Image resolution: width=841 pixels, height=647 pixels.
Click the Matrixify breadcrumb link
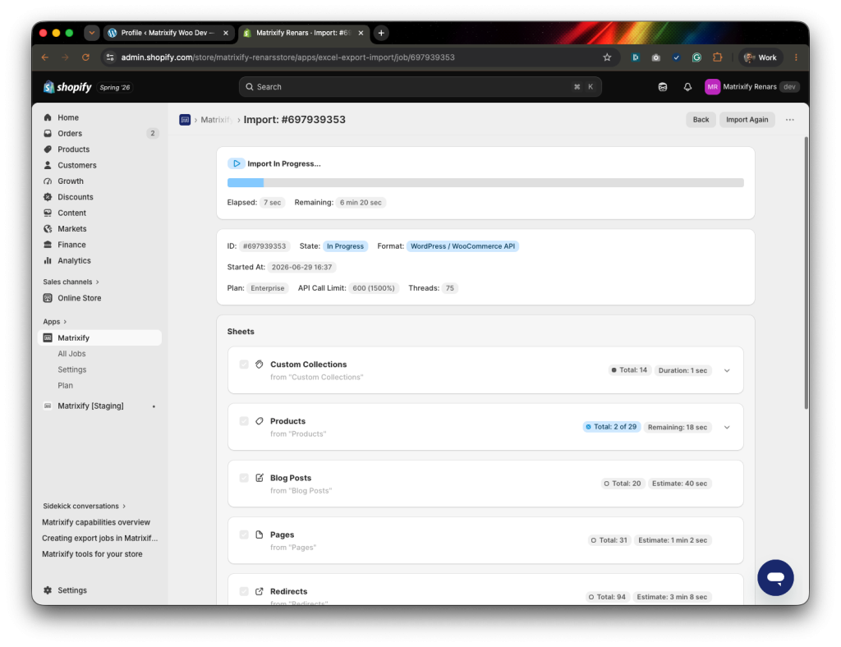pyautogui.click(x=216, y=120)
